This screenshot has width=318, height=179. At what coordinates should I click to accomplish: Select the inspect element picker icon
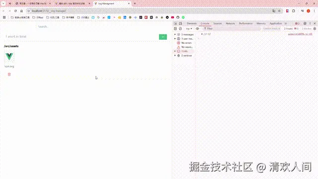175,23
